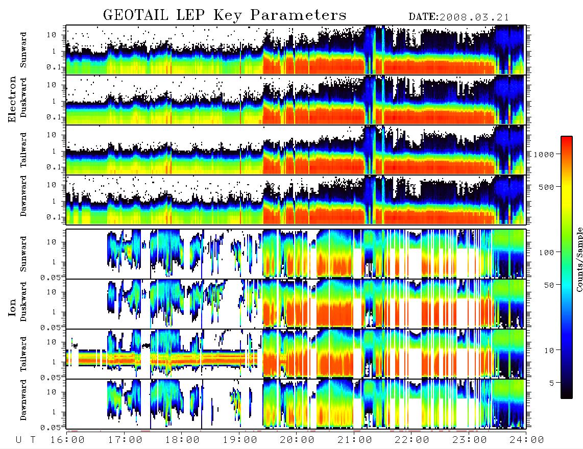583x449 pixels.
Task: Click the '0.1' tick of Electron Sunward panel
Action: 54,67
